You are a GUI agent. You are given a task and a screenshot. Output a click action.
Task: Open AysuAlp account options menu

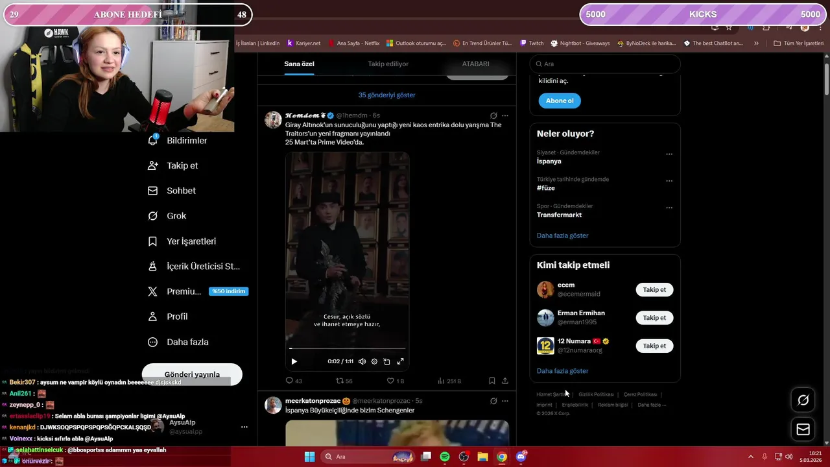pos(244,427)
